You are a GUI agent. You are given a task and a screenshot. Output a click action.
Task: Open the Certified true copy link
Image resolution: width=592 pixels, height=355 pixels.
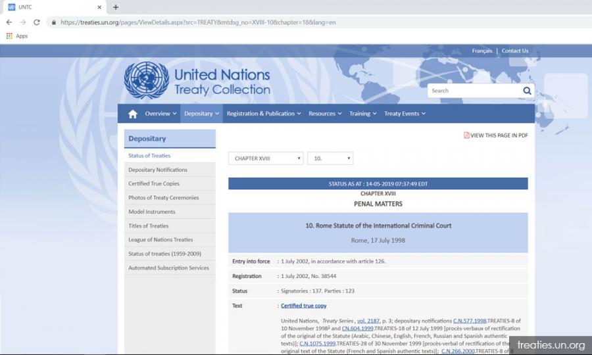[x=304, y=306]
